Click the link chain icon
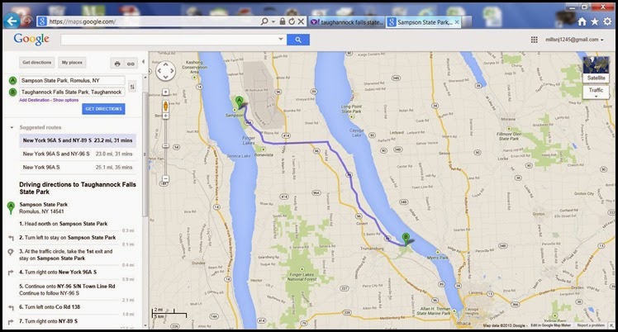The width and height of the screenshot is (618, 332). pyautogui.click(x=131, y=64)
